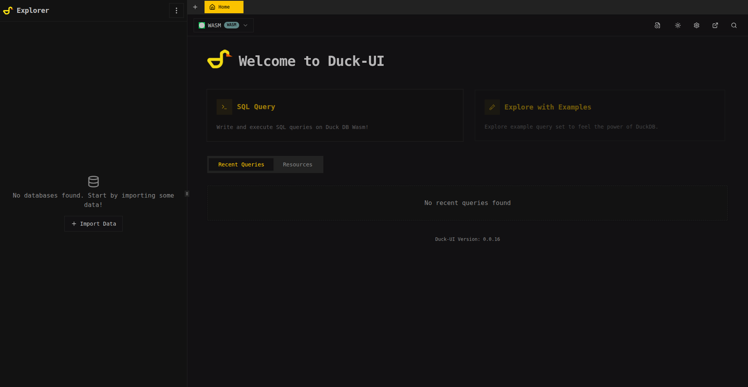Click the 'No databases found' message

(93, 200)
